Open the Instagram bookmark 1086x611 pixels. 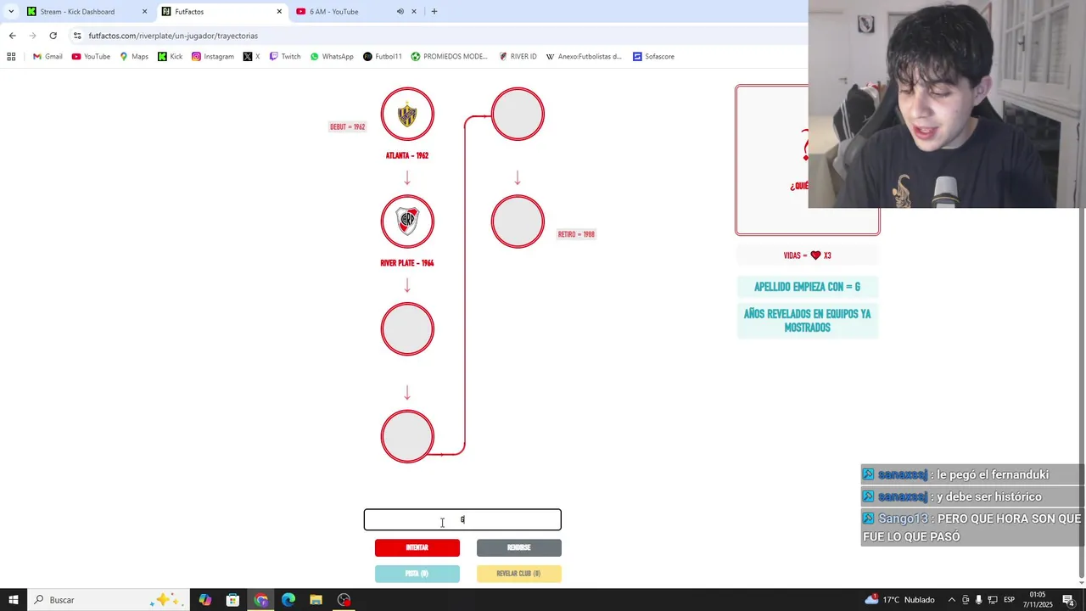click(x=213, y=57)
